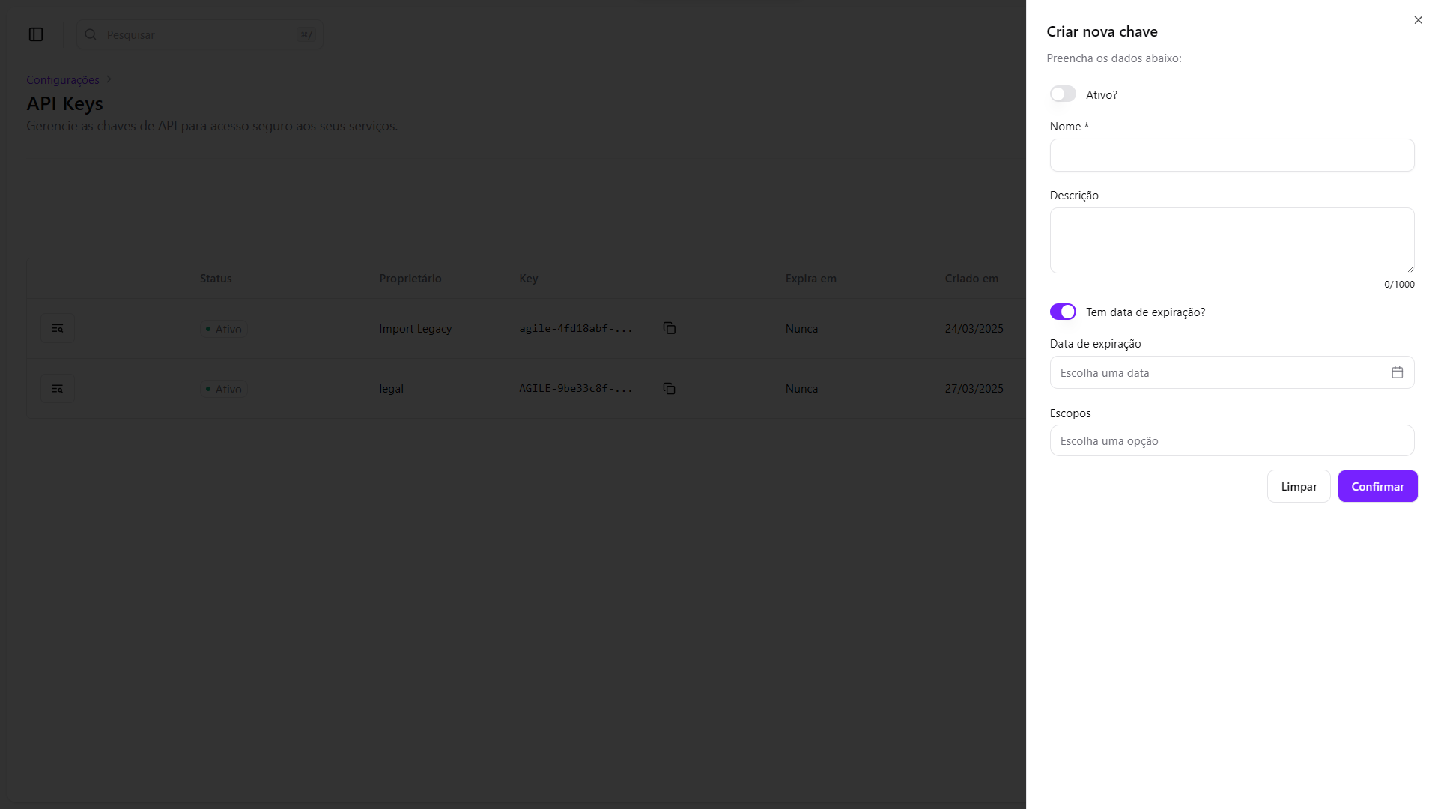Open the Escopos dropdown
Image resolution: width=1438 pixels, height=809 pixels.
click(x=1231, y=440)
